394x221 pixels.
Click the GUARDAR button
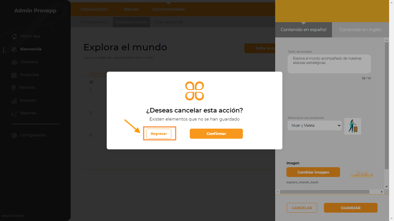(350, 208)
